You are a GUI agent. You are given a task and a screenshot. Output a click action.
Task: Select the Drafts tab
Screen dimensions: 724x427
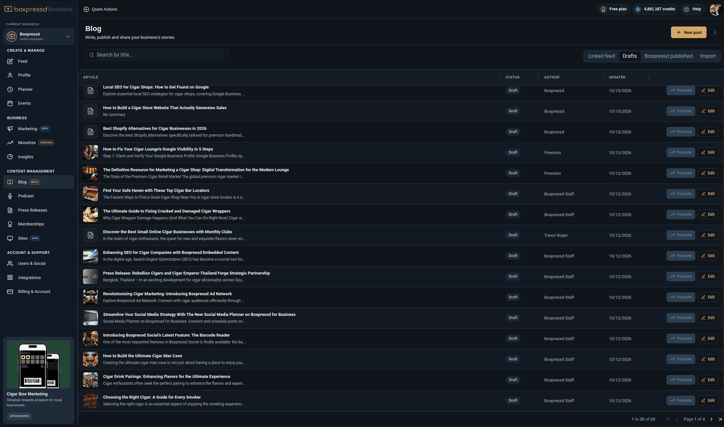point(630,56)
